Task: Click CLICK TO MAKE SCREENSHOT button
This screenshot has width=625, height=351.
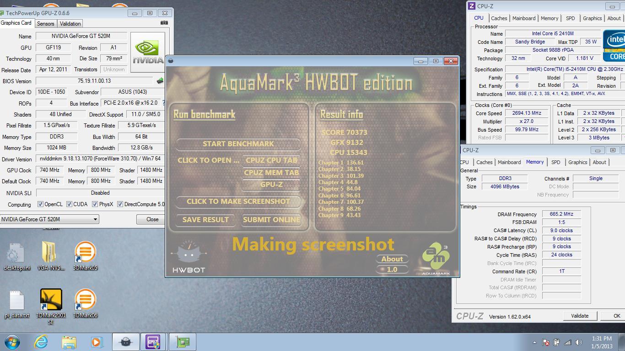Action: (238, 202)
